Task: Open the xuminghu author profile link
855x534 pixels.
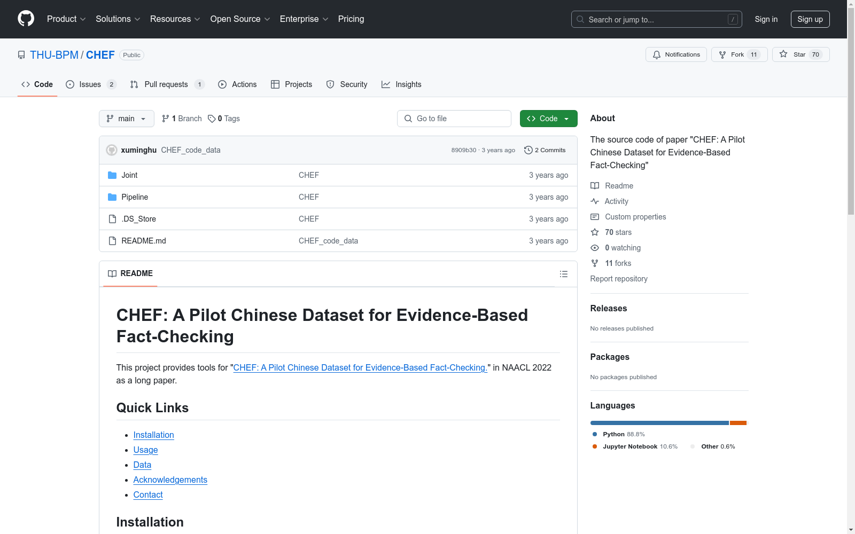Action: 139,150
